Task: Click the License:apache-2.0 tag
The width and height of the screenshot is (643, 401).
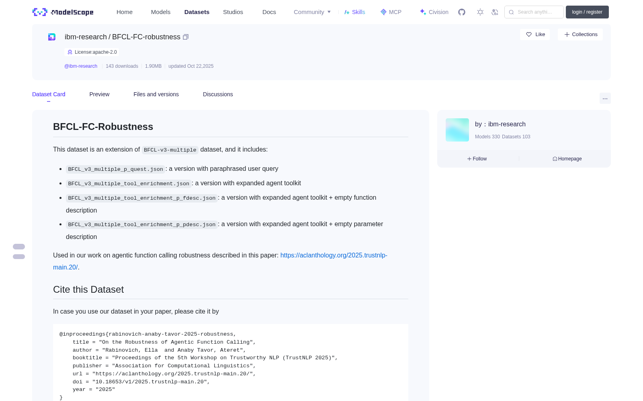Action: click(92, 52)
